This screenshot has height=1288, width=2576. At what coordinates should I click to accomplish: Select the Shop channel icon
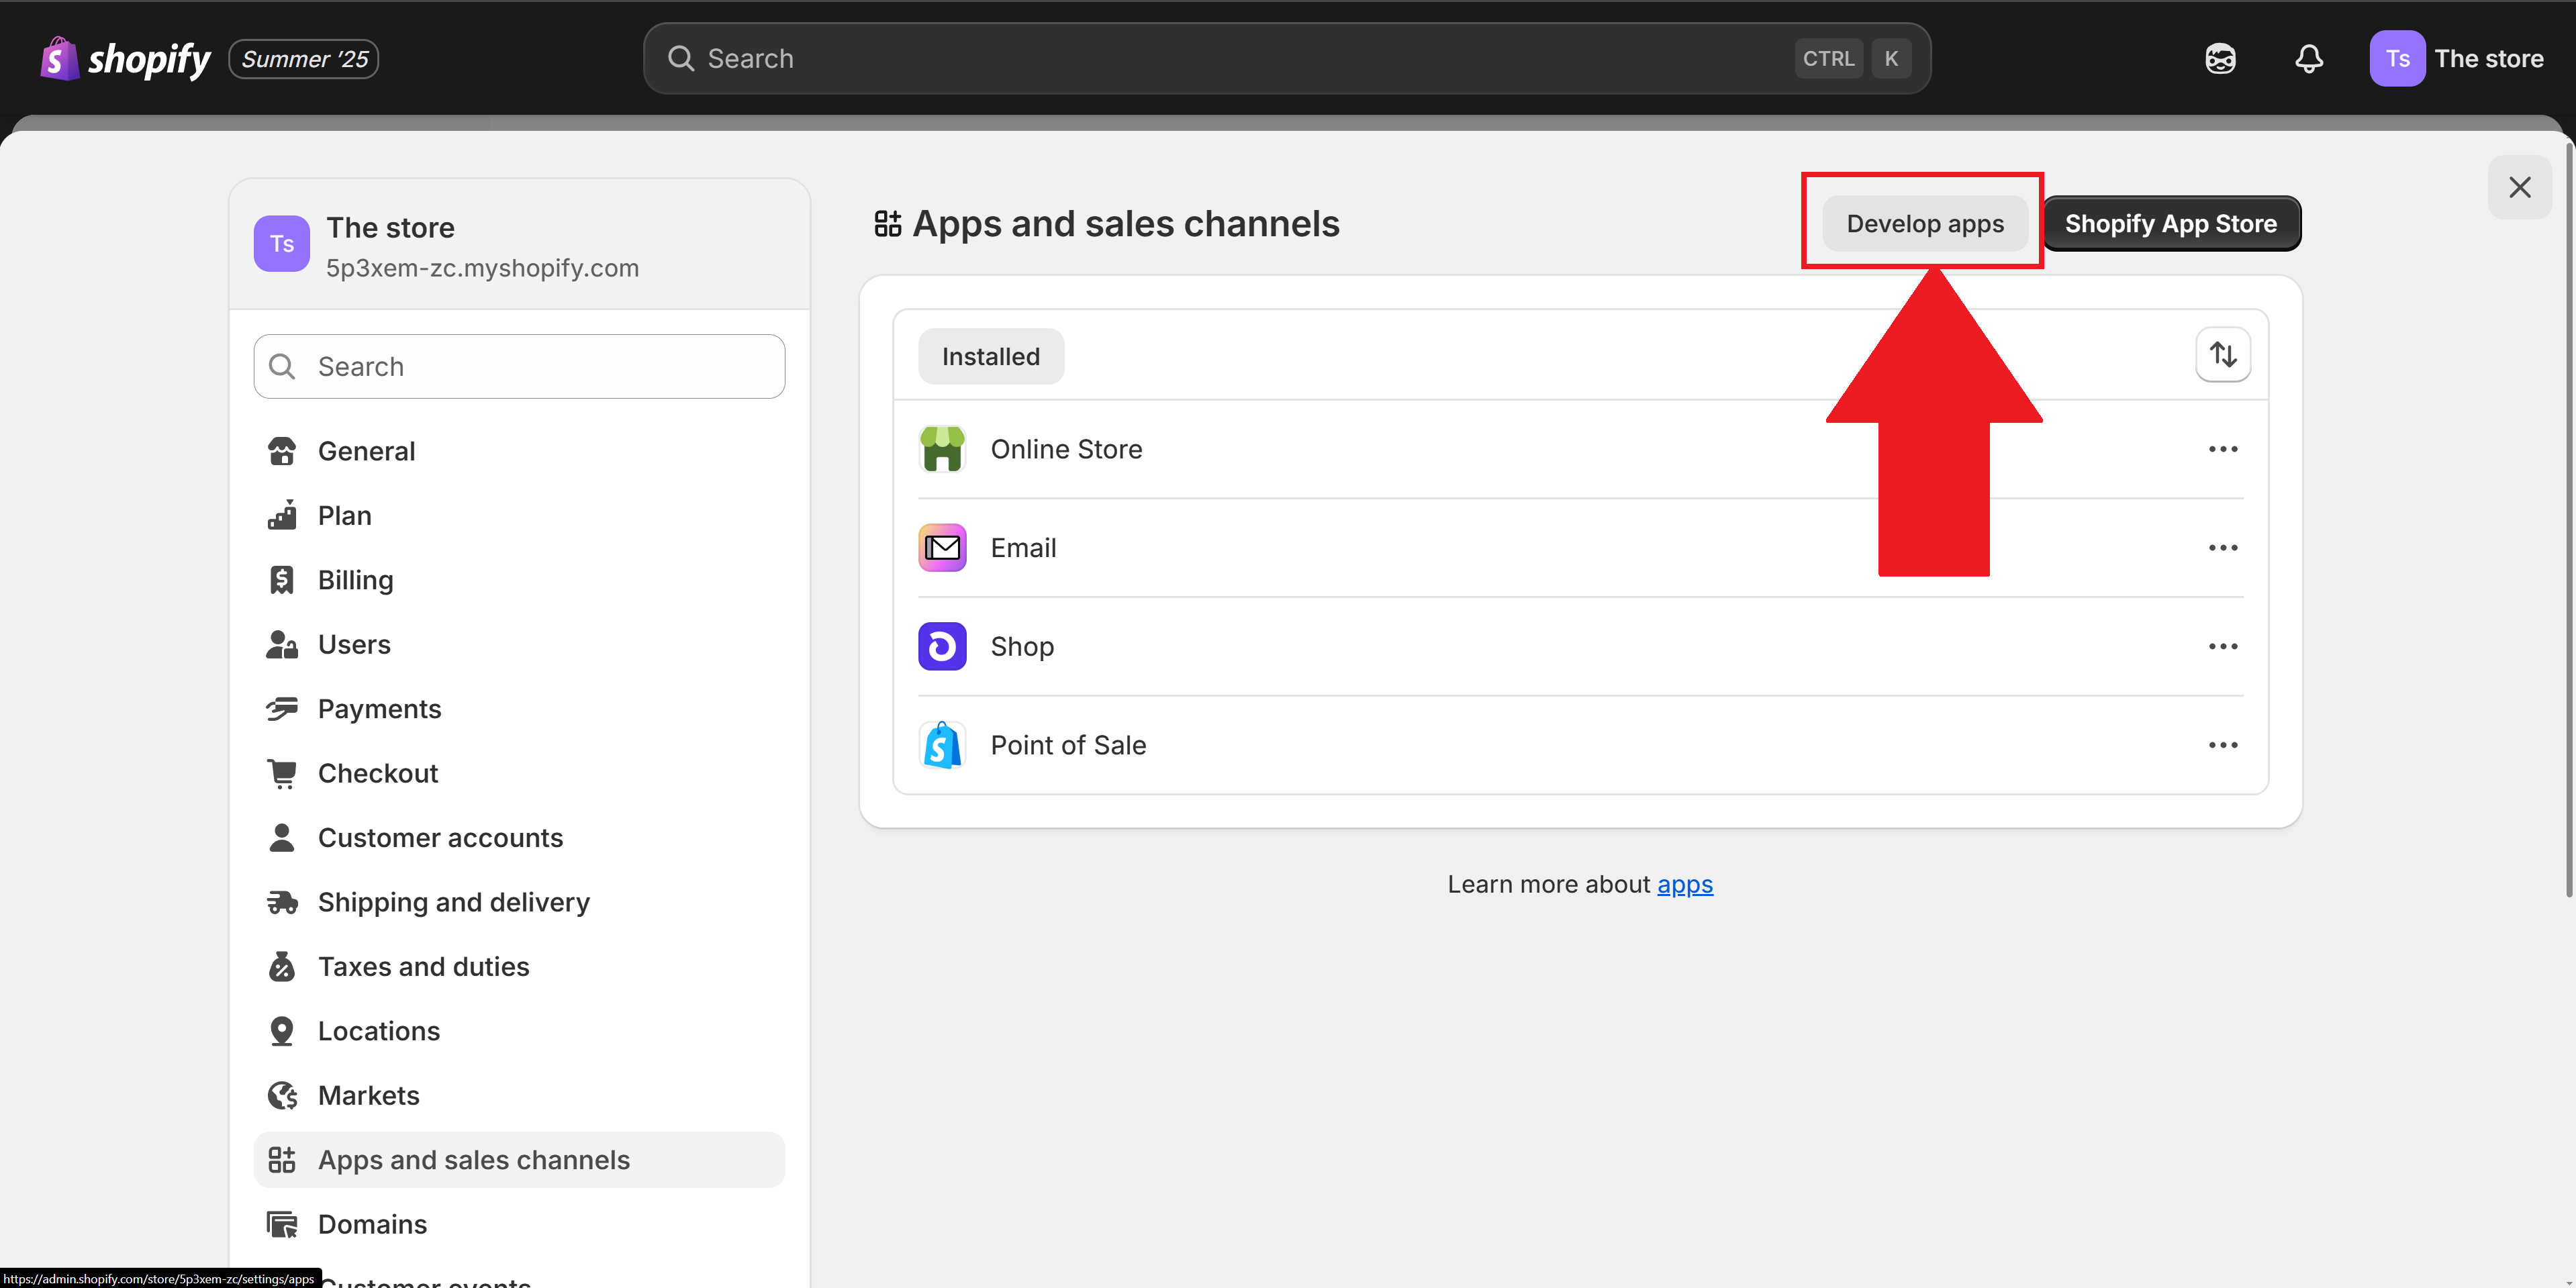pos(941,646)
